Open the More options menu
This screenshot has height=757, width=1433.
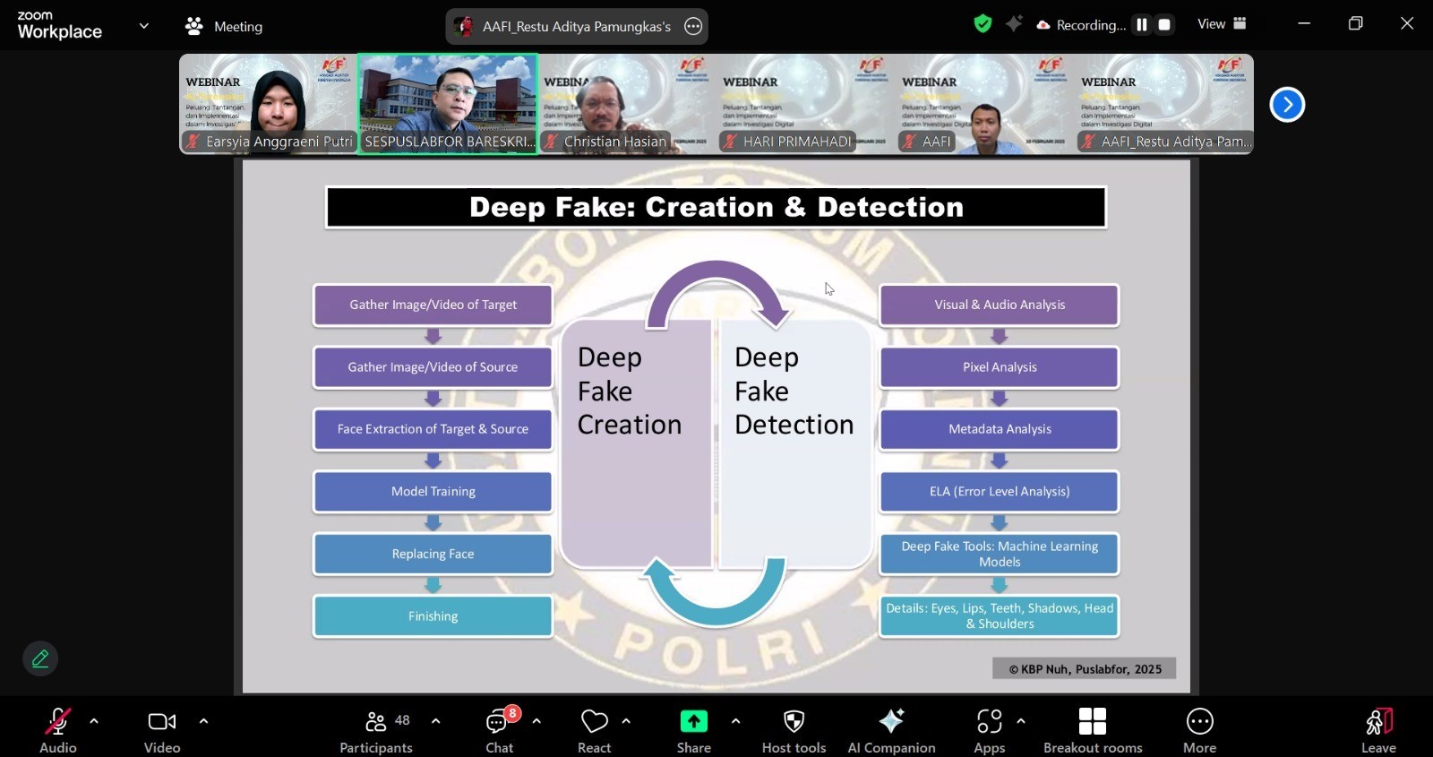click(x=1199, y=730)
